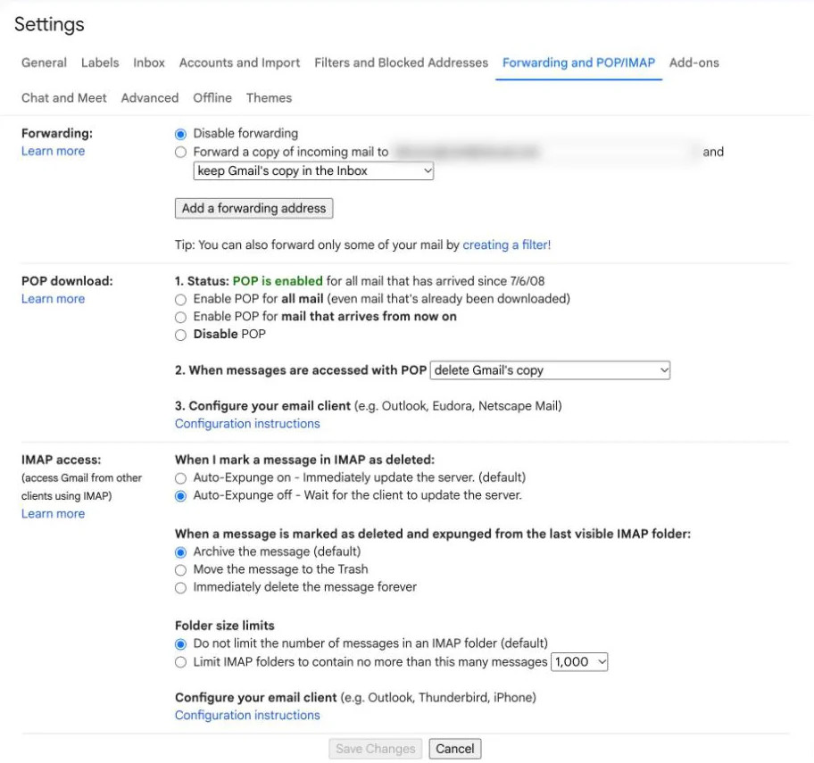Select Auto-Expunge off option
This screenshot has width=814, height=763.
tap(180, 496)
